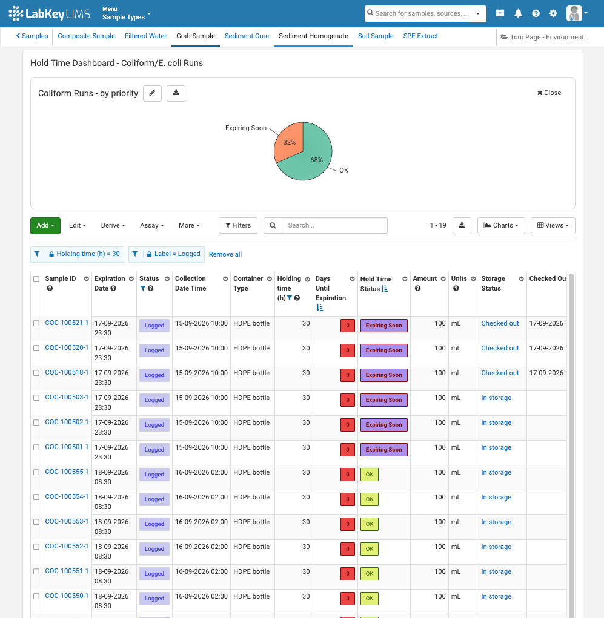Click Remove all filters link
This screenshot has width=604, height=618.
[225, 254]
